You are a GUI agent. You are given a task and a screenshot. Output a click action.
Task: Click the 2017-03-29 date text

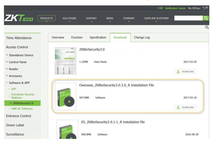click(190, 62)
